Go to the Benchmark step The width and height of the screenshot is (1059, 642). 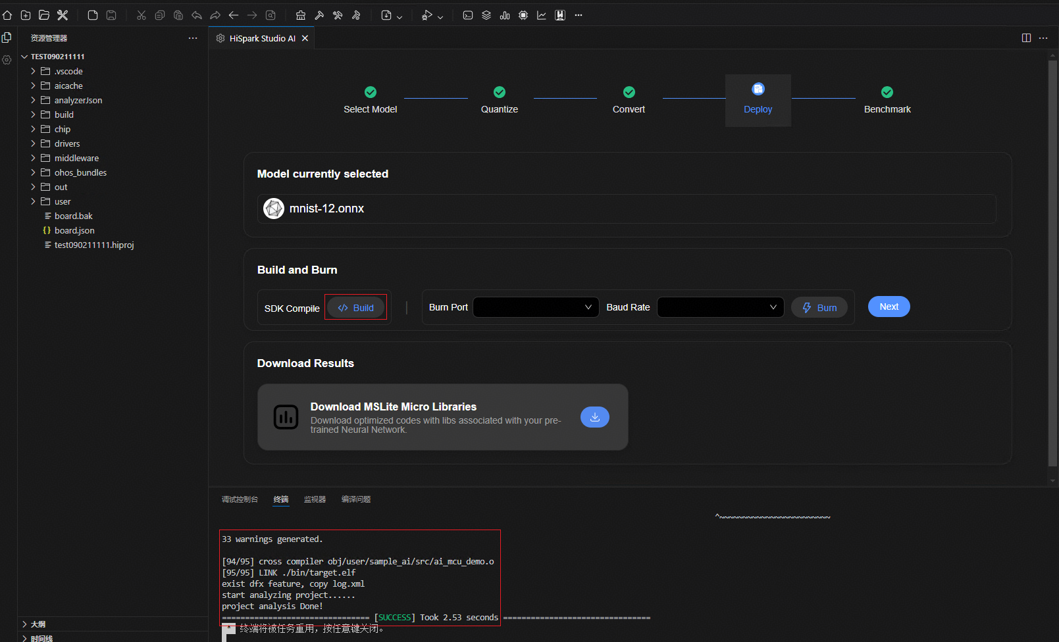click(887, 100)
